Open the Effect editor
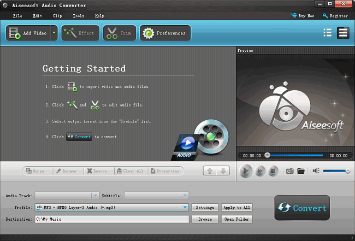 80,33
